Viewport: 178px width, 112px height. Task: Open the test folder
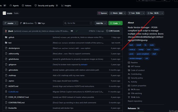pyautogui.click(x=10, y=43)
